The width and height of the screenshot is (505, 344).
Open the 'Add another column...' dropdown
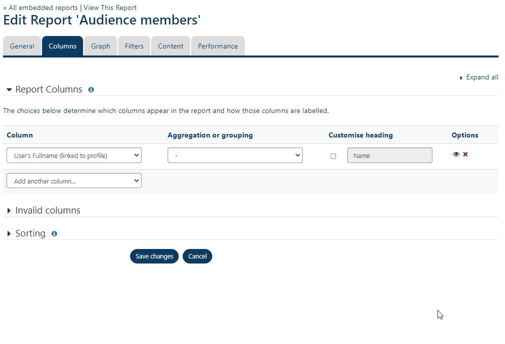pos(74,181)
